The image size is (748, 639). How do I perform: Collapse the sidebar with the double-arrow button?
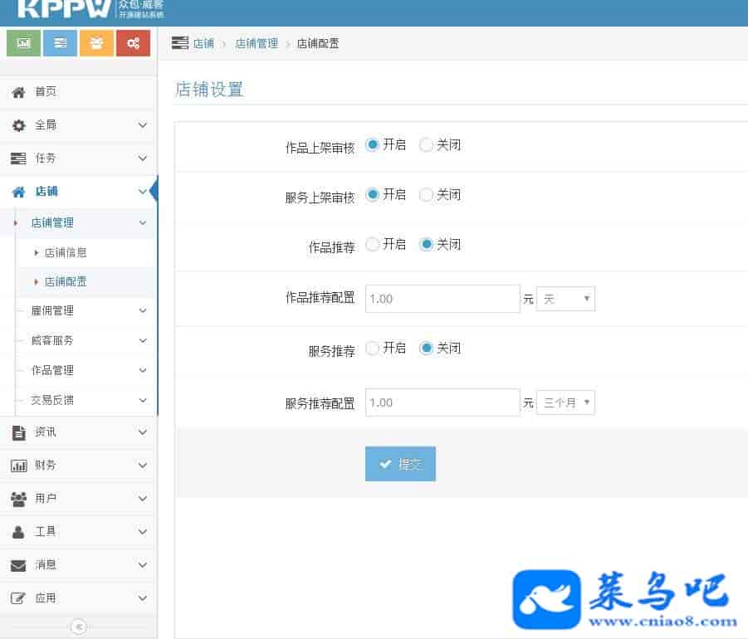pyautogui.click(x=79, y=627)
